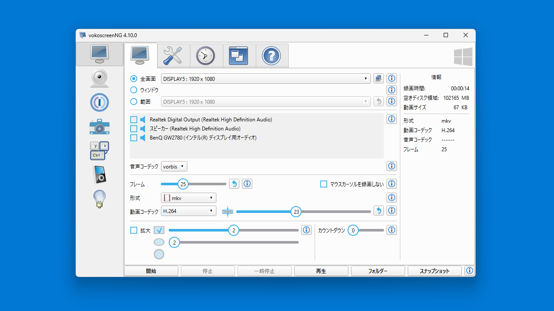Open the 全画面 display dropdown

point(266,79)
